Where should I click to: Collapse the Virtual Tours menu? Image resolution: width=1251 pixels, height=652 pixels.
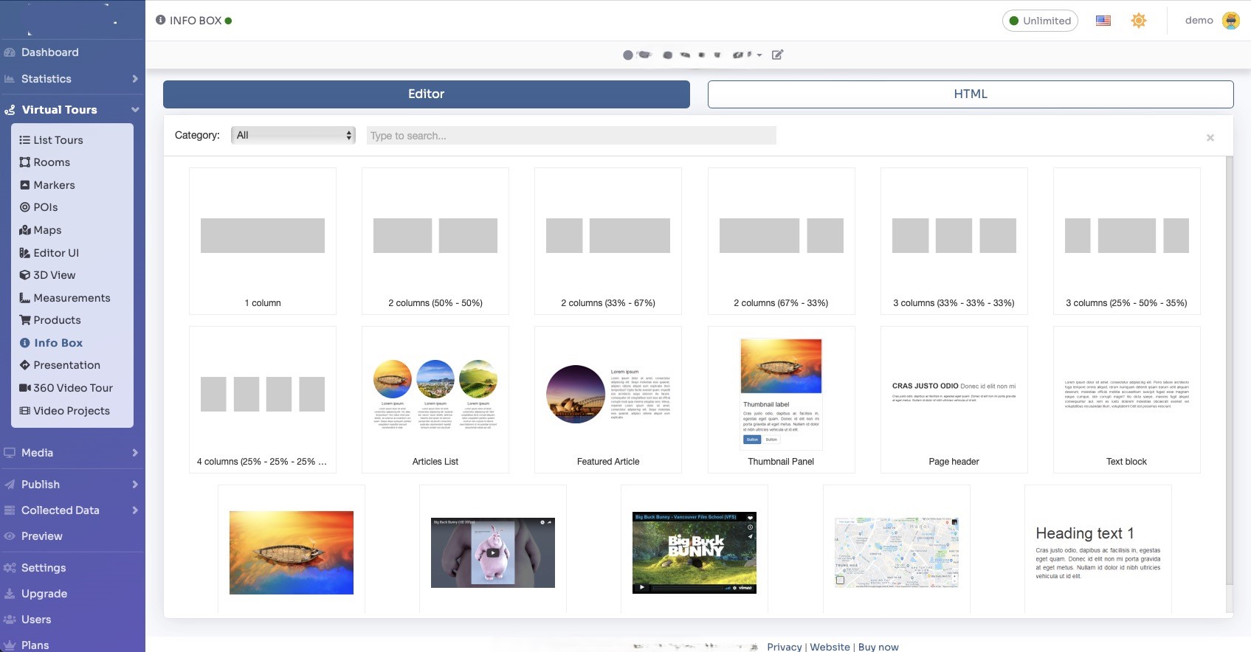[x=135, y=110]
